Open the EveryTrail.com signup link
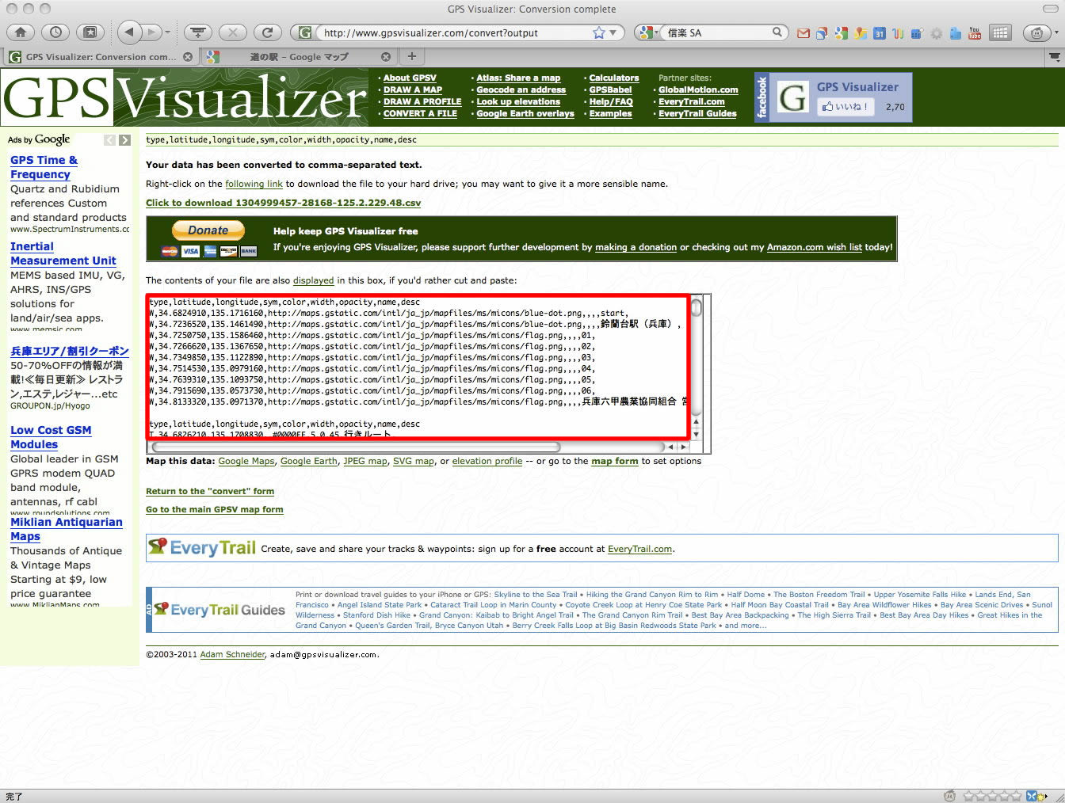This screenshot has height=803, width=1065. pyautogui.click(x=639, y=549)
